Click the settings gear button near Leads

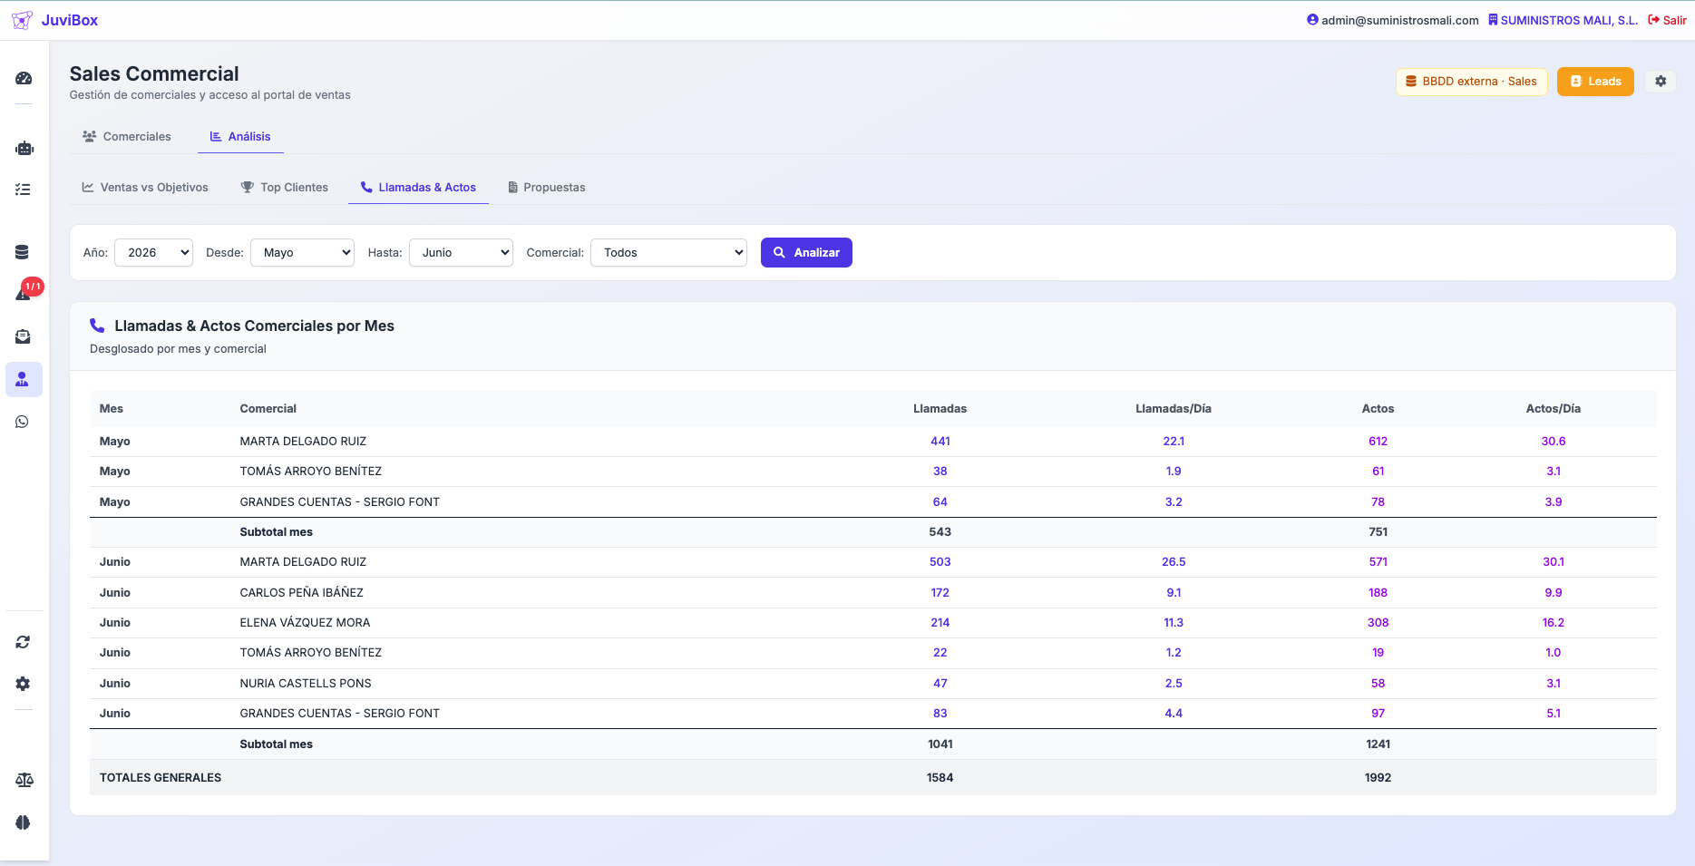click(x=1661, y=82)
